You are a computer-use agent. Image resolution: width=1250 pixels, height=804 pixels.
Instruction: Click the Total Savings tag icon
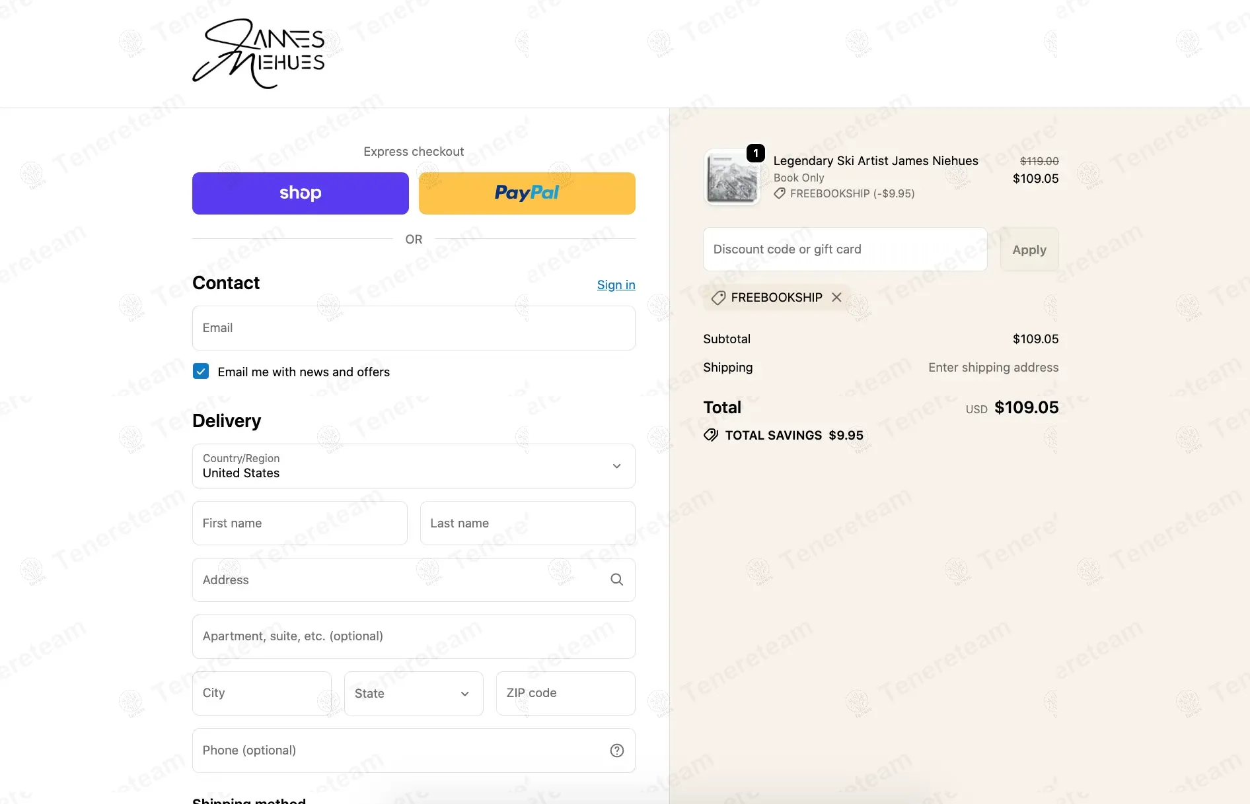click(711, 435)
